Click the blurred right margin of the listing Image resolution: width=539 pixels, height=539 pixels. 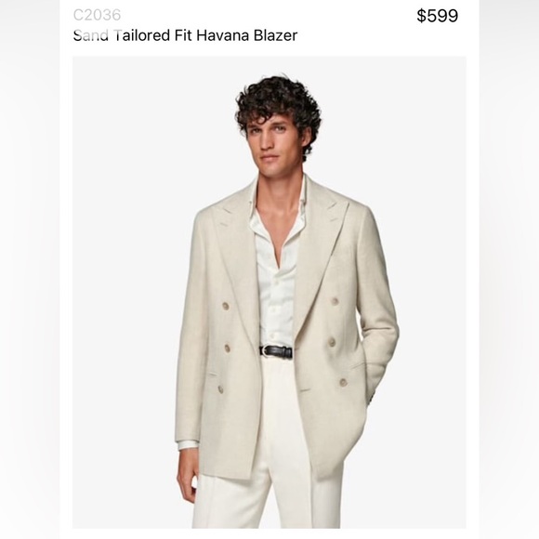509,269
